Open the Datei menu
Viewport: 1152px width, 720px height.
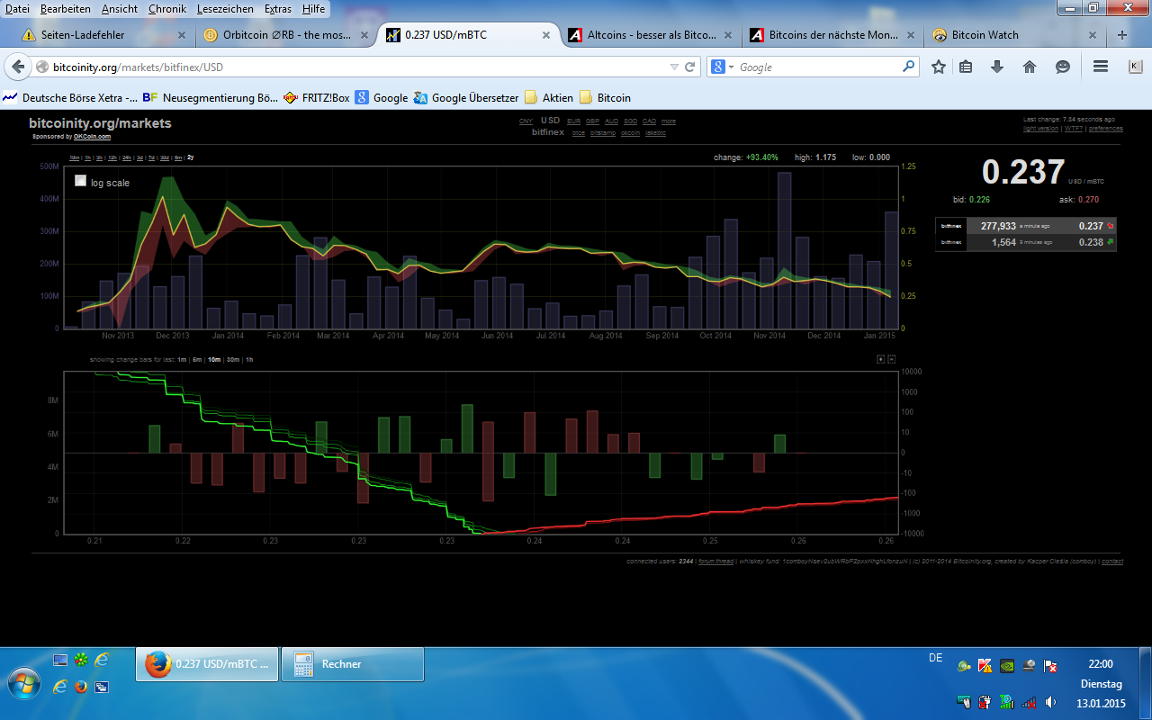pyautogui.click(x=17, y=8)
